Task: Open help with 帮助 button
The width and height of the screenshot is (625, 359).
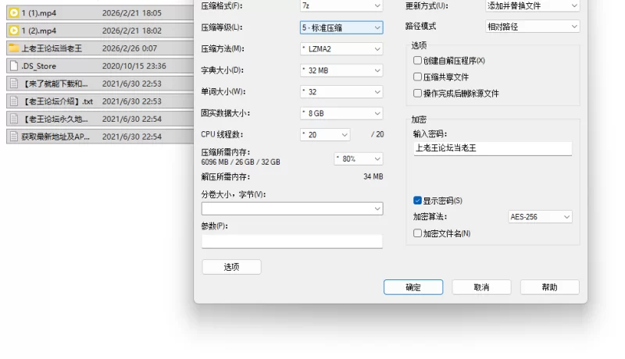Action: 550,287
